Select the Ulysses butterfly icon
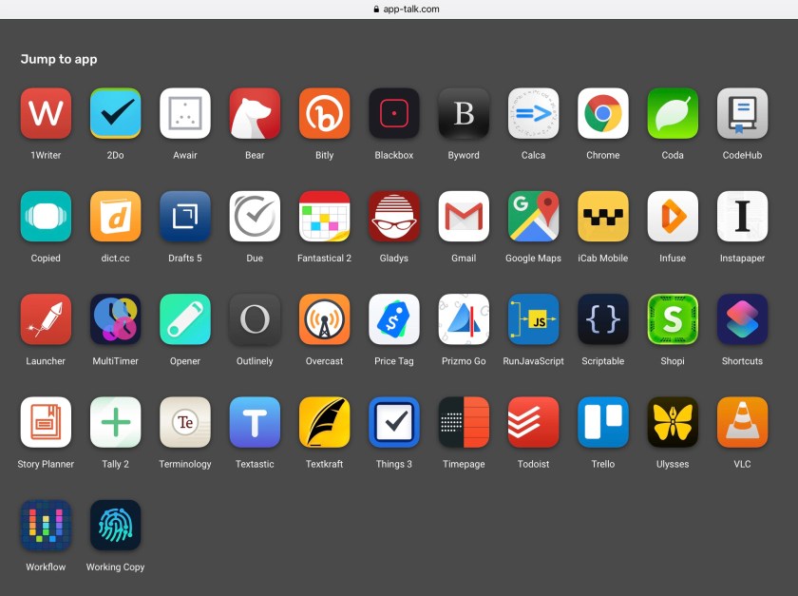The image size is (798, 596). click(673, 422)
